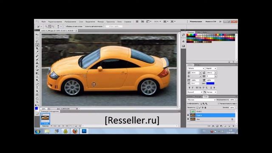Click the Refine Edge button
Viewport: 272px width, 153px height.
pyautogui.click(x=114, y=26)
